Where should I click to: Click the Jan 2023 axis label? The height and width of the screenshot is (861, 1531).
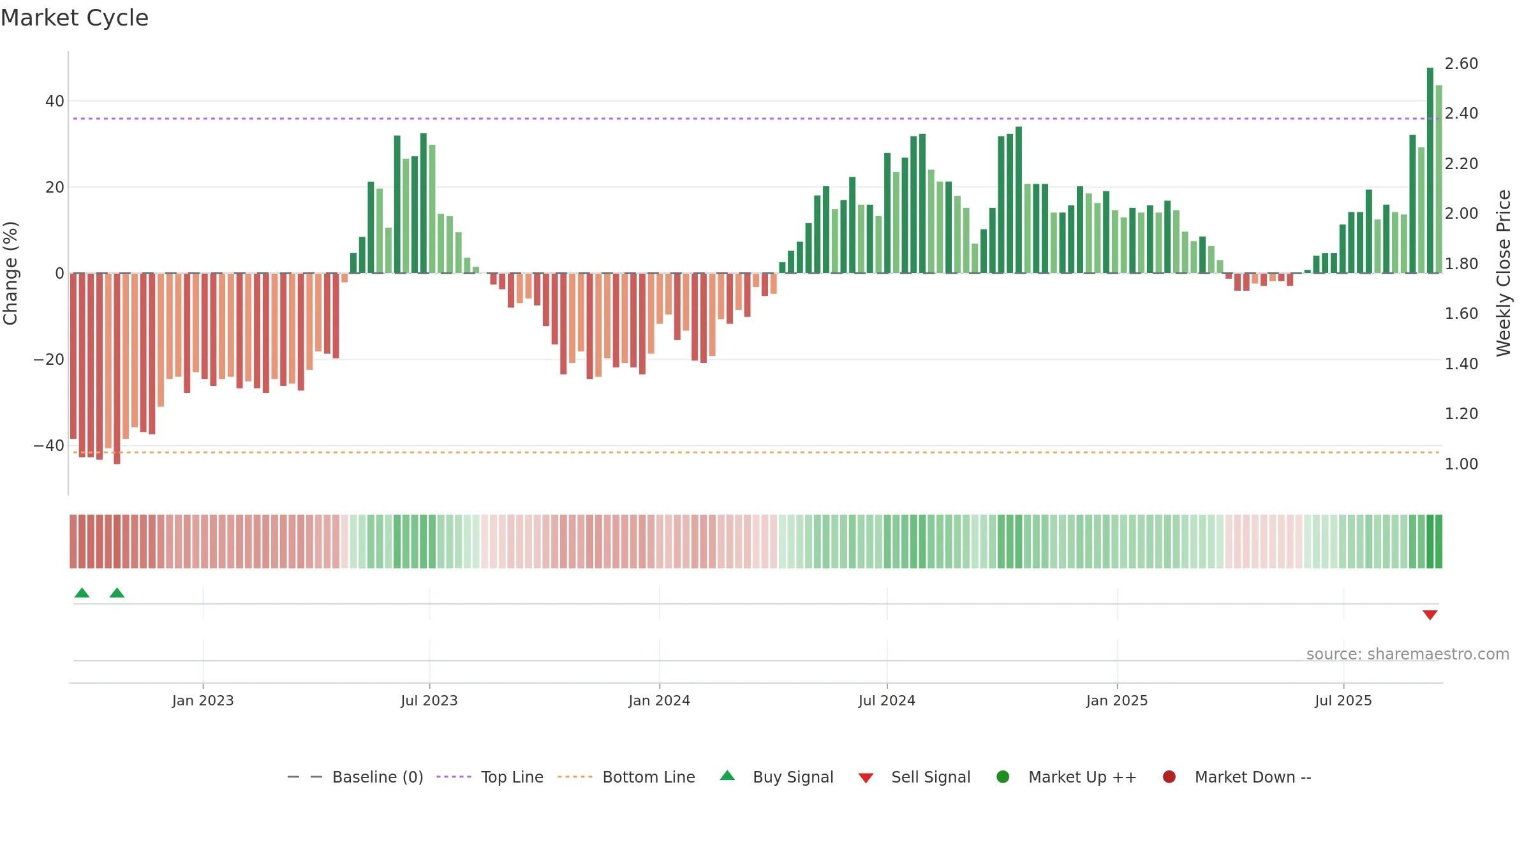203,700
